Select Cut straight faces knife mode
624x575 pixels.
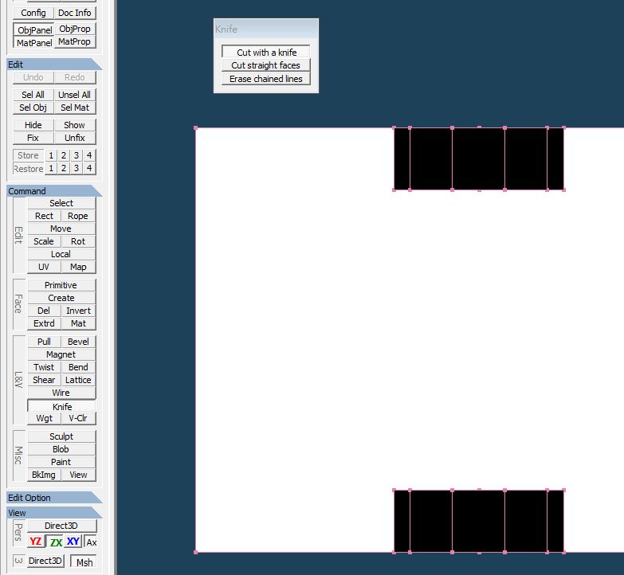pos(265,65)
